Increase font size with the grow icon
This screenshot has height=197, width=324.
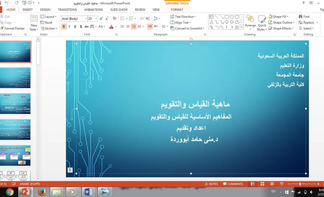(x=101, y=19)
